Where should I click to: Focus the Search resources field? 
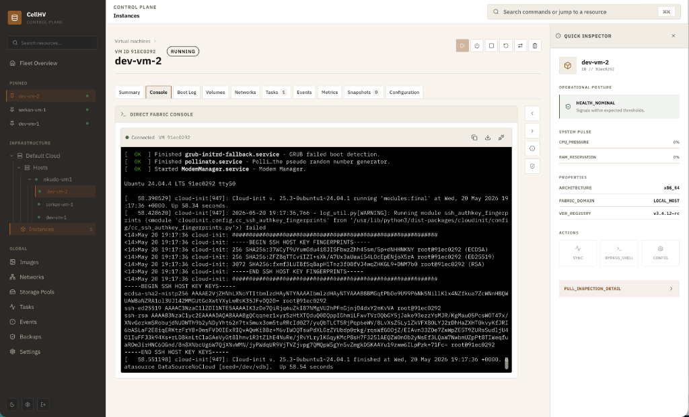point(52,43)
